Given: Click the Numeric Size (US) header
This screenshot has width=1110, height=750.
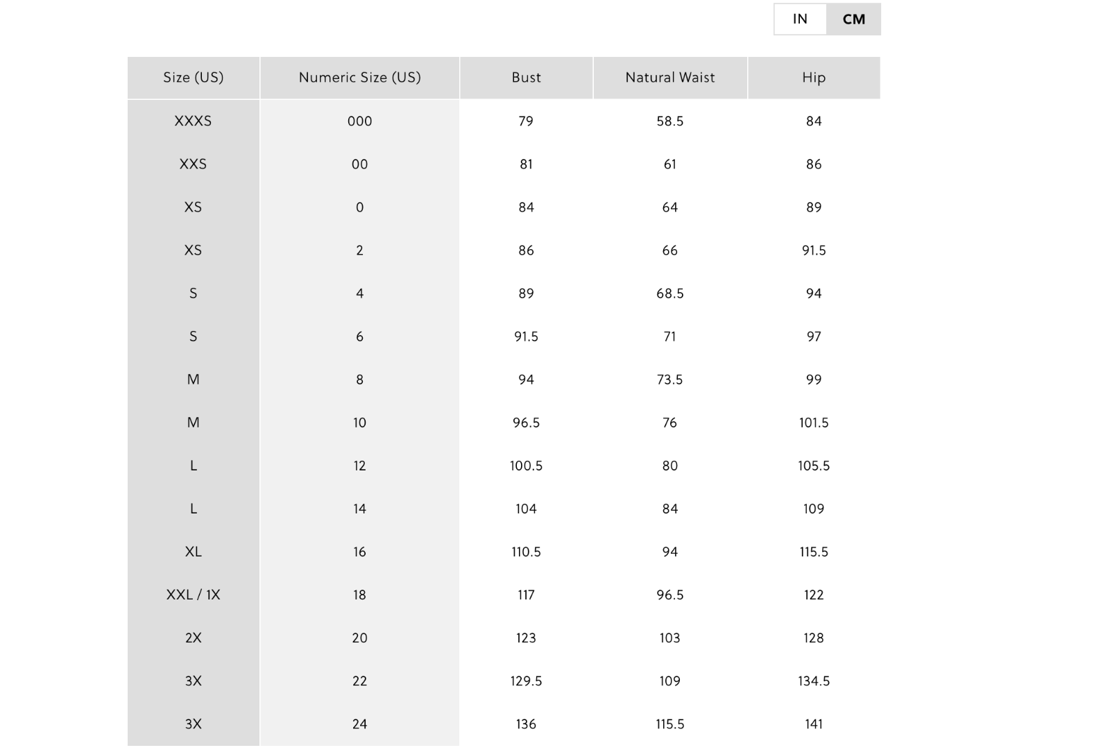Looking at the screenshot, I should pyautogui.click(x=359, y=78).
